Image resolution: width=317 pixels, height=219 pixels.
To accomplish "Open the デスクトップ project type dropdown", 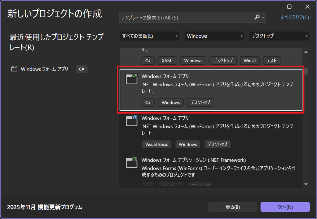I will click(x=279, y=36).
